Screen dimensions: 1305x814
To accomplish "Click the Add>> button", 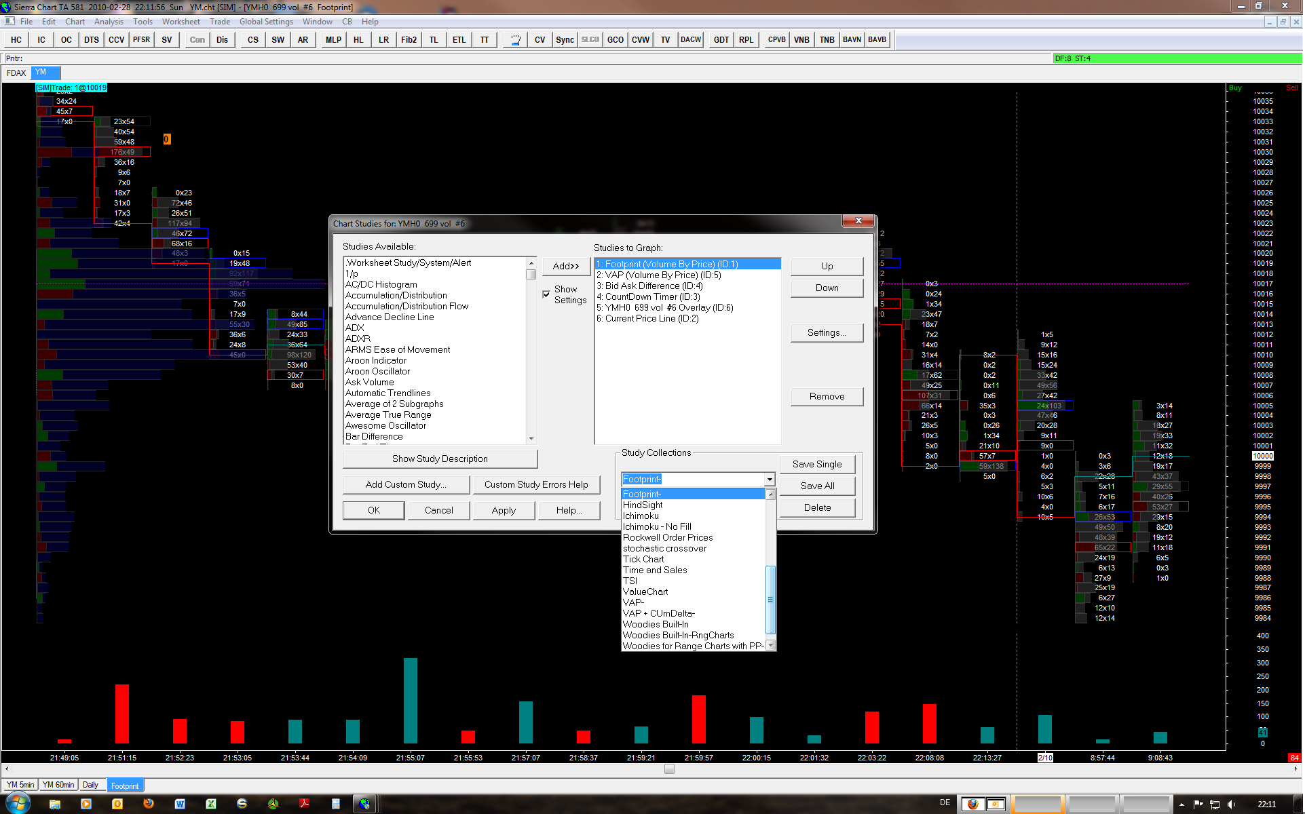I will (566, 267).
